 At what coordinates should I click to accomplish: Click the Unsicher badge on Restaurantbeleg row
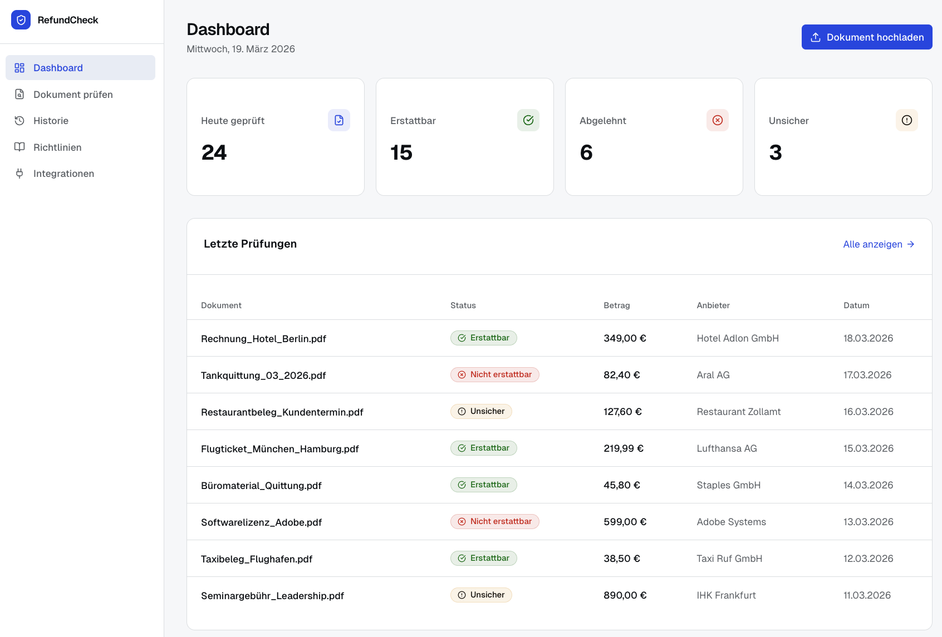point(481,412)
